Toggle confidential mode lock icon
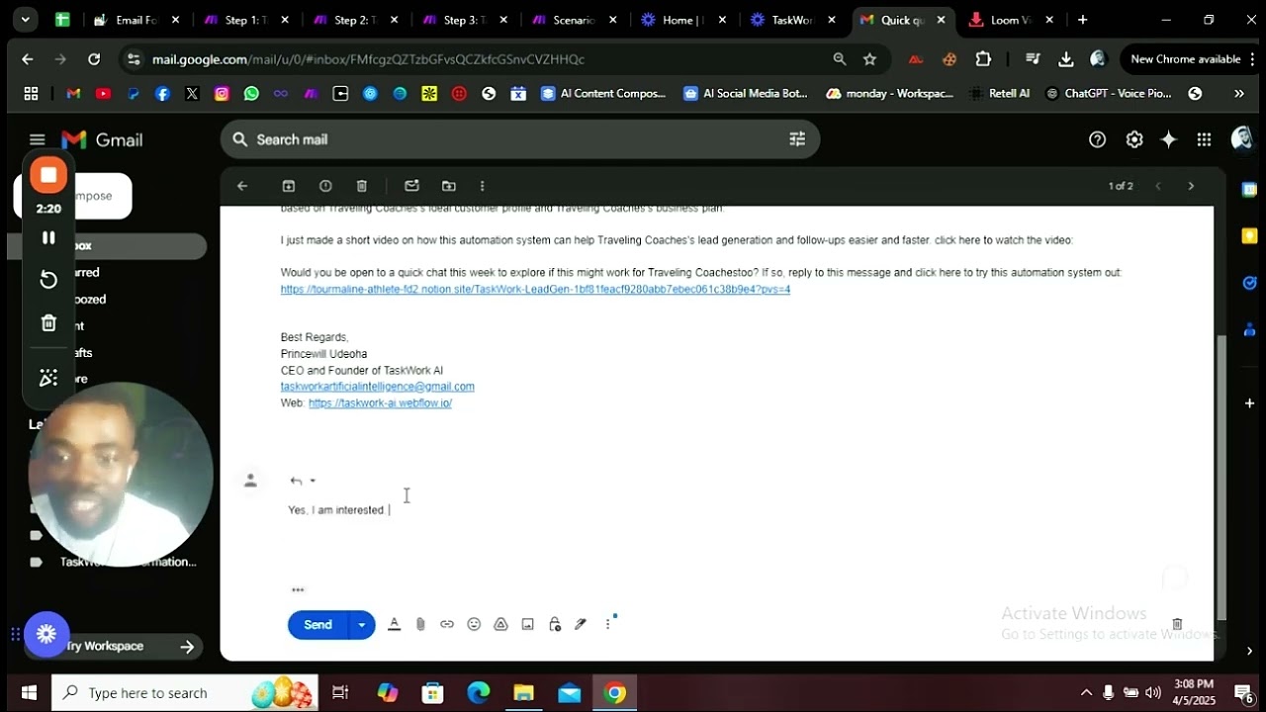Screen dimensions: 1266x712 click(554, 624)
